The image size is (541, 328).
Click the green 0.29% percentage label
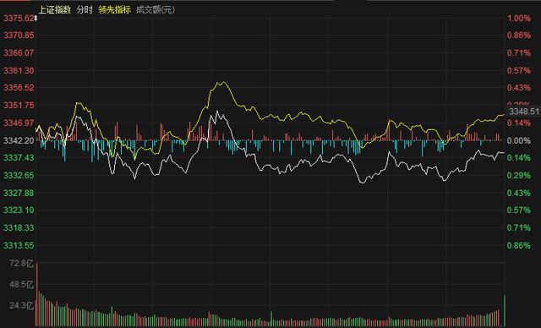(518, 175)
